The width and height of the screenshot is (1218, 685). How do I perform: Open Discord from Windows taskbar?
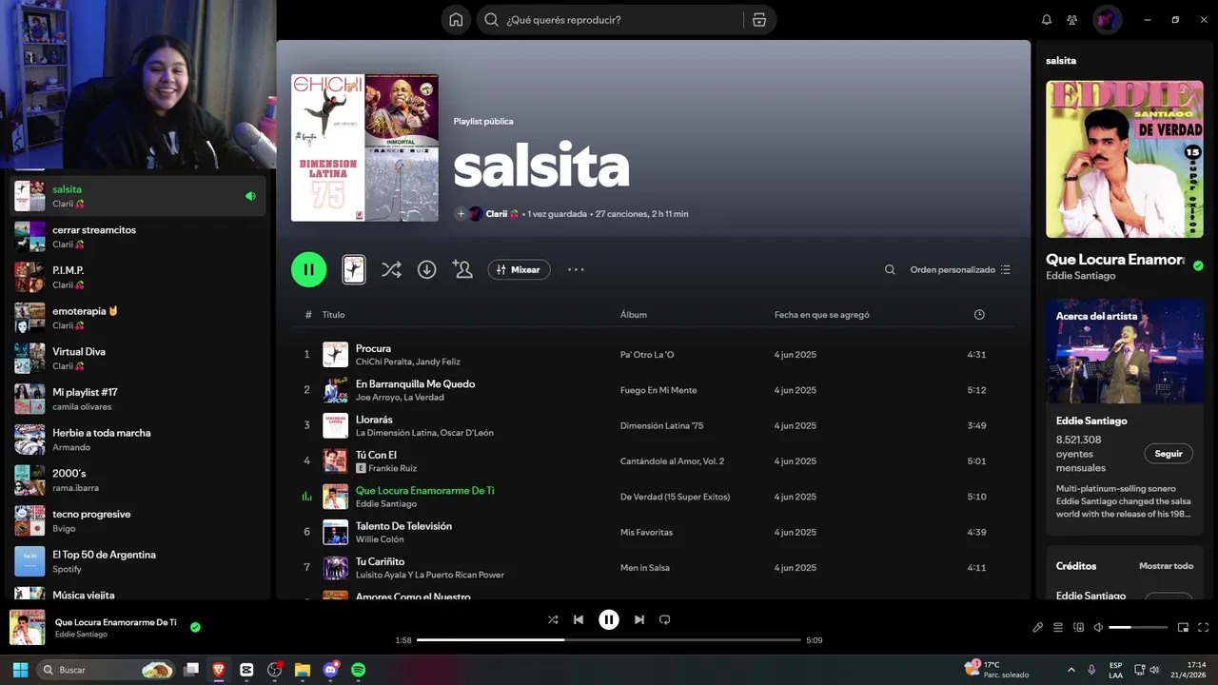[x=330, y=670]
